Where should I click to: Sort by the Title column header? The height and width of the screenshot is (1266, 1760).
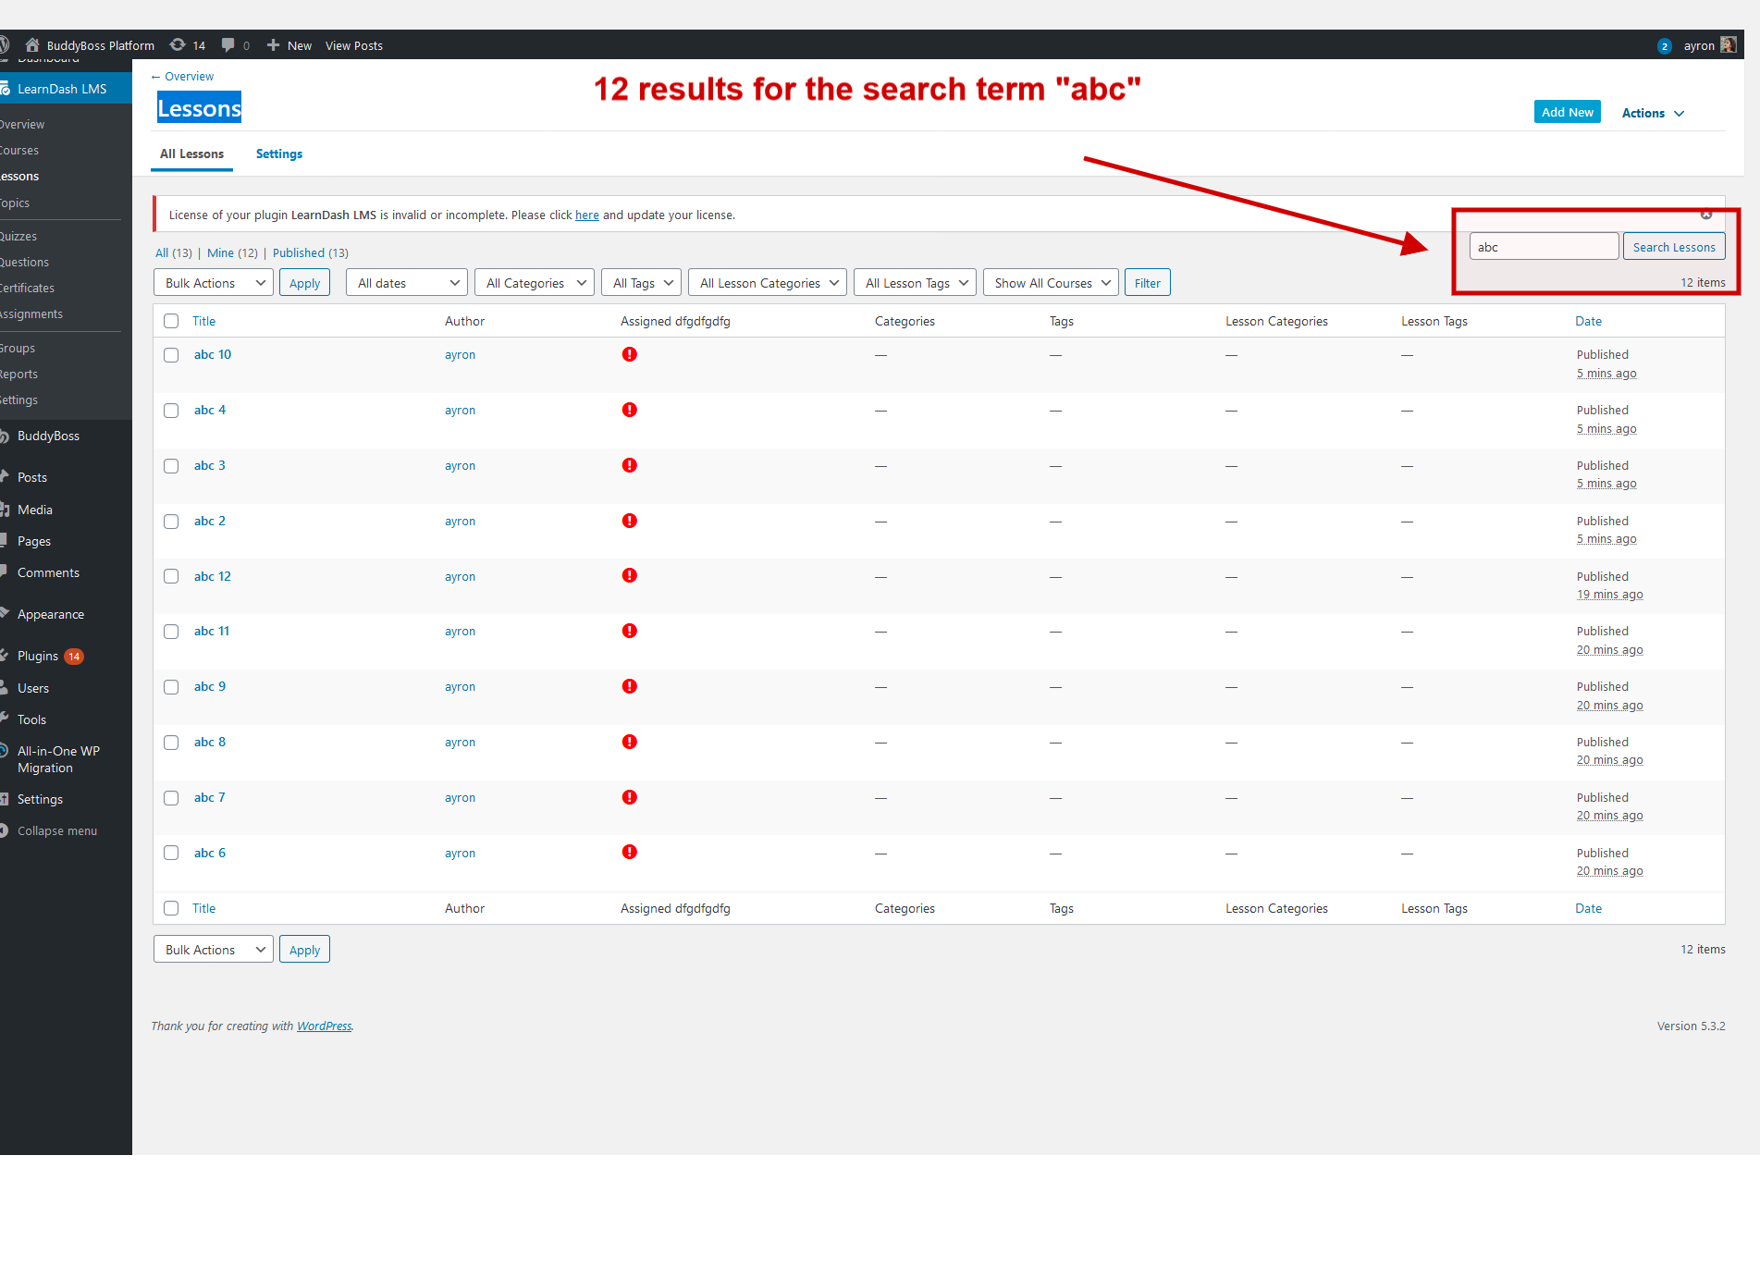coord(203,321)
